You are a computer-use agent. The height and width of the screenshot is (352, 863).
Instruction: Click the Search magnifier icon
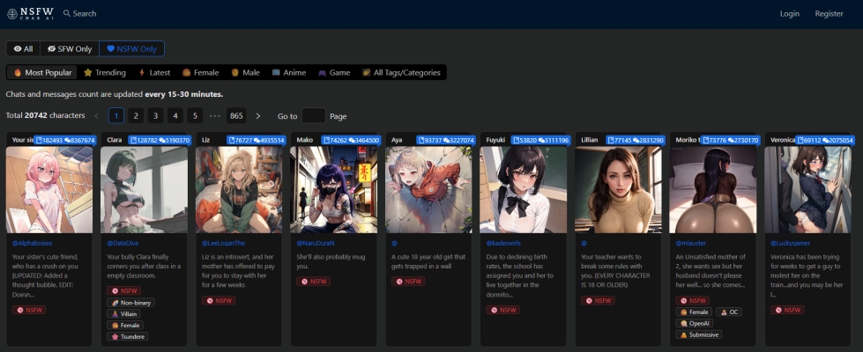tap(67, 14)
